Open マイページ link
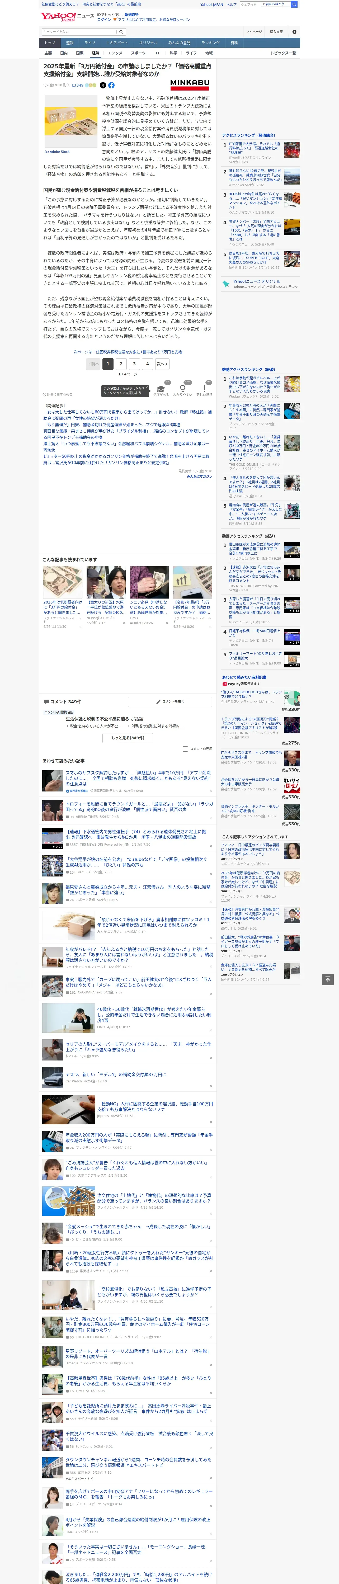This screenshot has width=339, height=1584. (x=253, y=32)
